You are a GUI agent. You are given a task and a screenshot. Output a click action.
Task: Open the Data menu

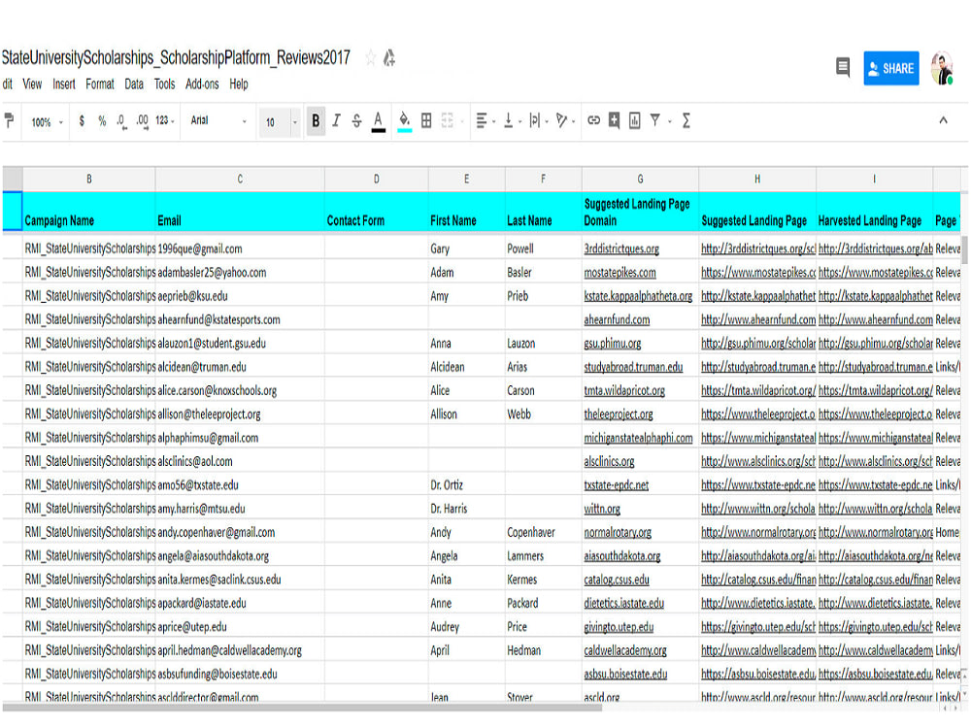134,84
